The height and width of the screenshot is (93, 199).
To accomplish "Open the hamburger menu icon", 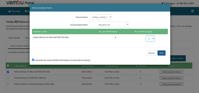I will 192,11.
